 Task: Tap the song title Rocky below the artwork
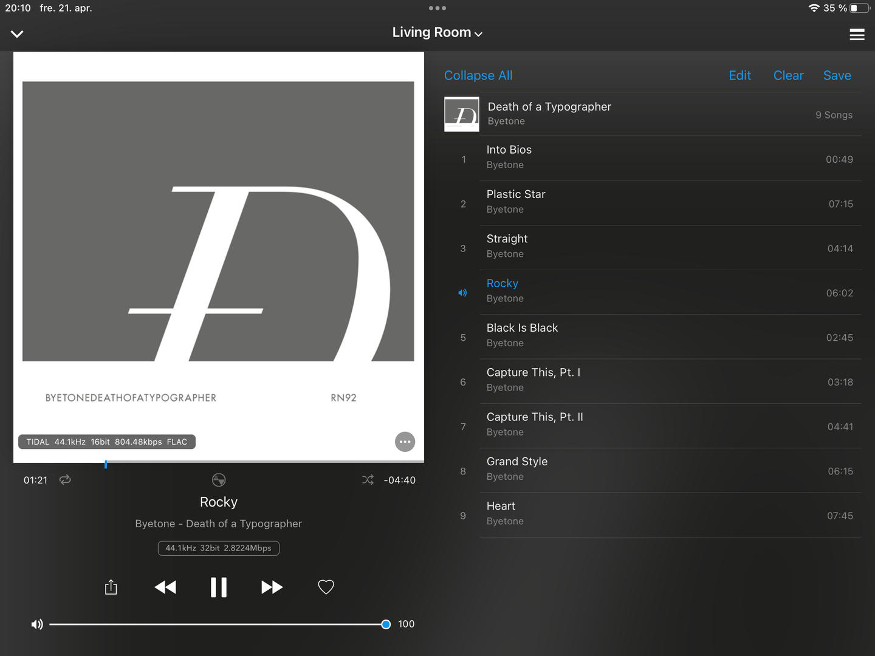point(219,502)
